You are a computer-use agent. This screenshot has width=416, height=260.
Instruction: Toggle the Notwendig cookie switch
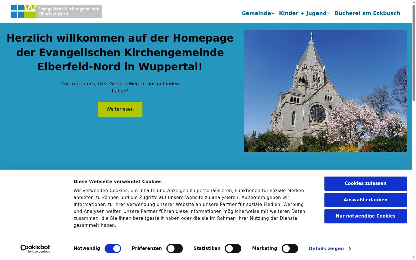113,248
